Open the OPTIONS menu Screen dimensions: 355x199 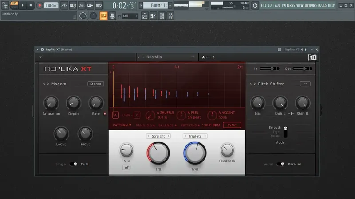coord(311,5)
